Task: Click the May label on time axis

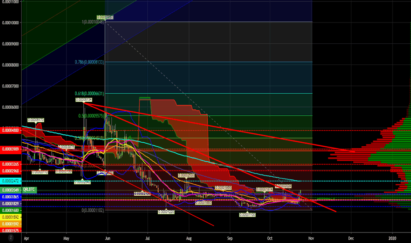Action: click(x=66, y=238)
